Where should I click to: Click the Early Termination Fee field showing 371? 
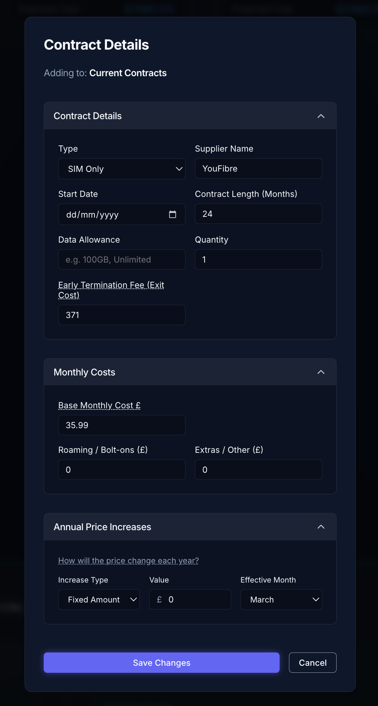[121, 315]
